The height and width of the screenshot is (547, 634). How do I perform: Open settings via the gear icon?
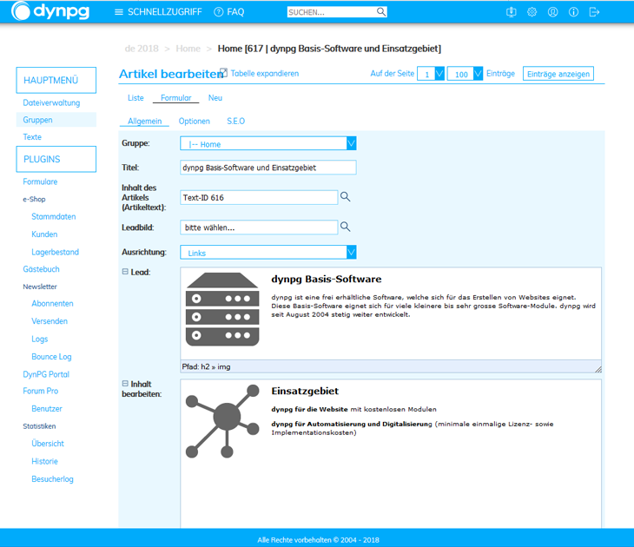pyautogui.click(x=532, y=12)
